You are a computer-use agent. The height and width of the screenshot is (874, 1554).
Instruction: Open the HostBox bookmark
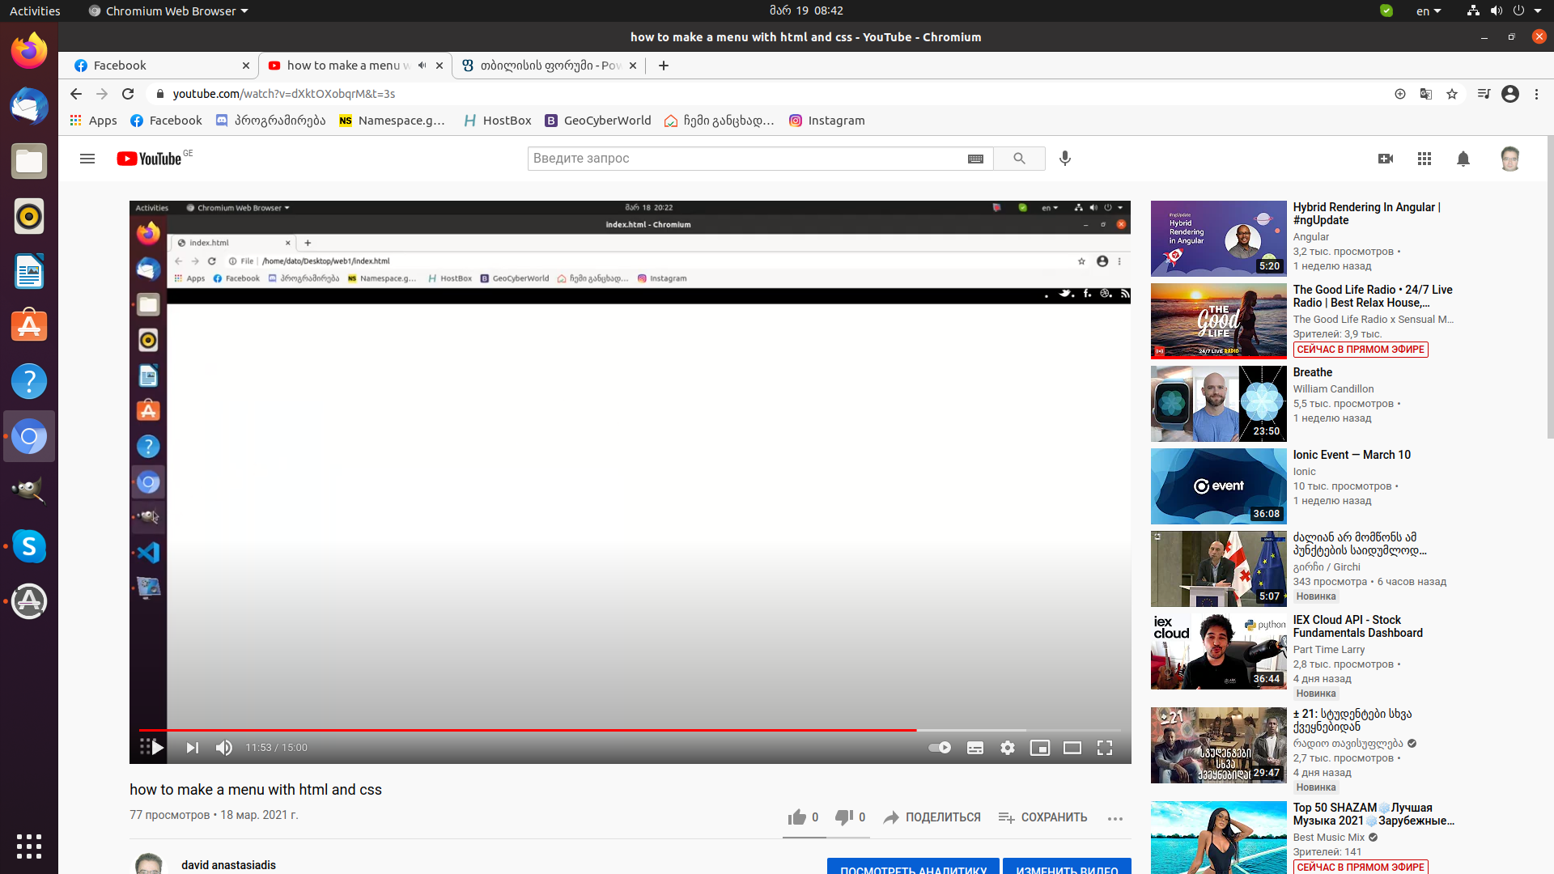497,121
